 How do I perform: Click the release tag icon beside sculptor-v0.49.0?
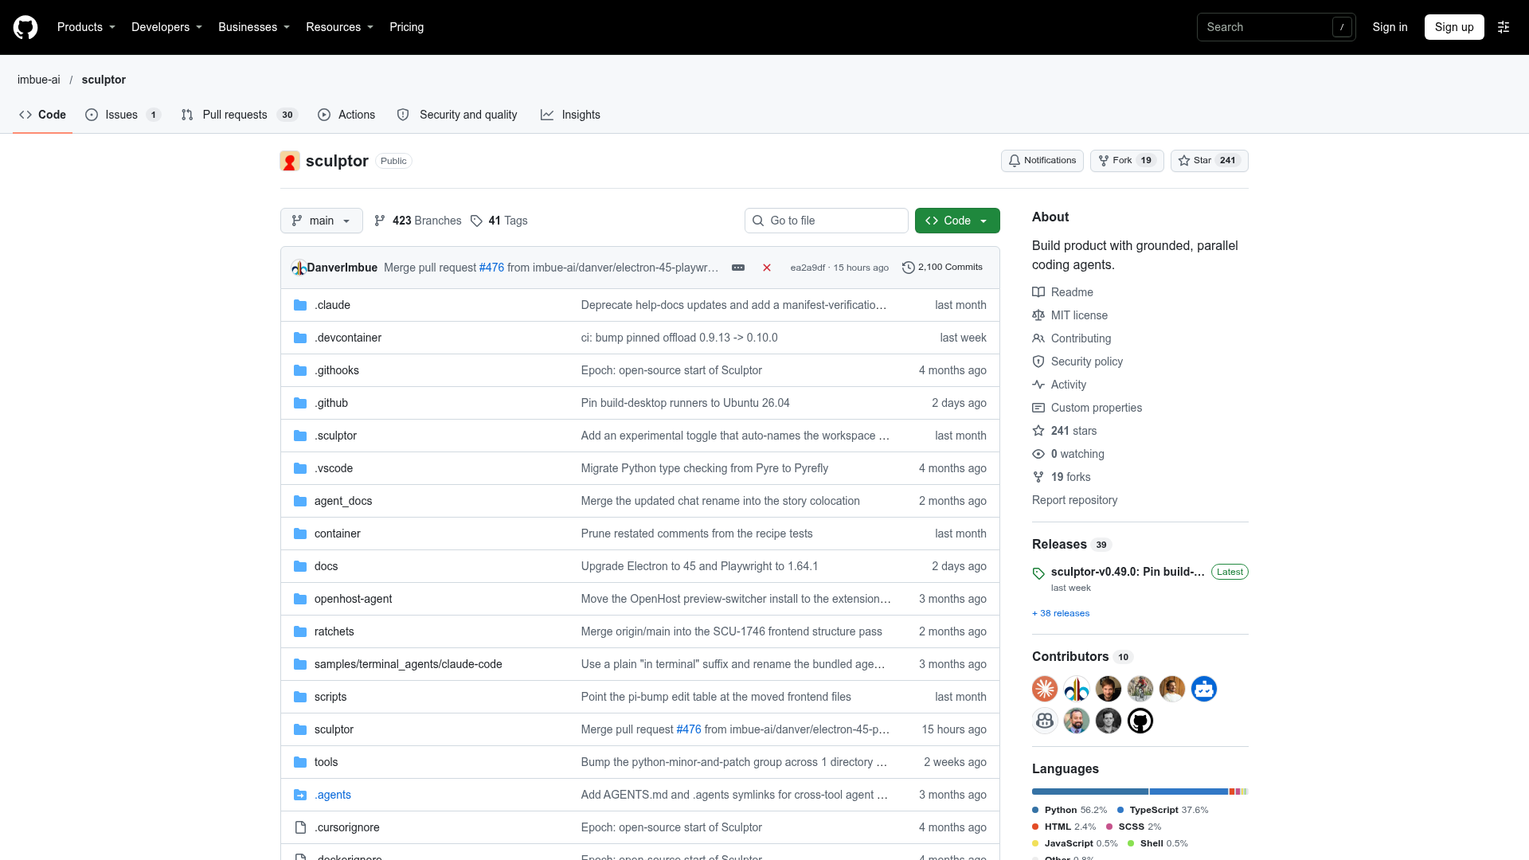click(x=1038, y=573)
